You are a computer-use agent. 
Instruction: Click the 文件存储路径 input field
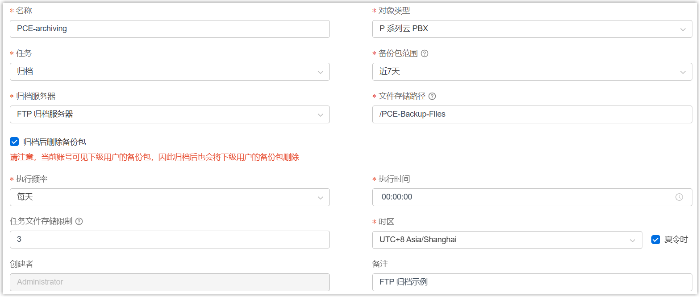(x=532, y=114)
